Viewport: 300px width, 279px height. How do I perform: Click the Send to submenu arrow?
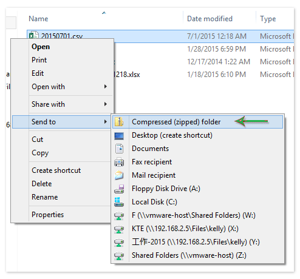tap(106, 122)
